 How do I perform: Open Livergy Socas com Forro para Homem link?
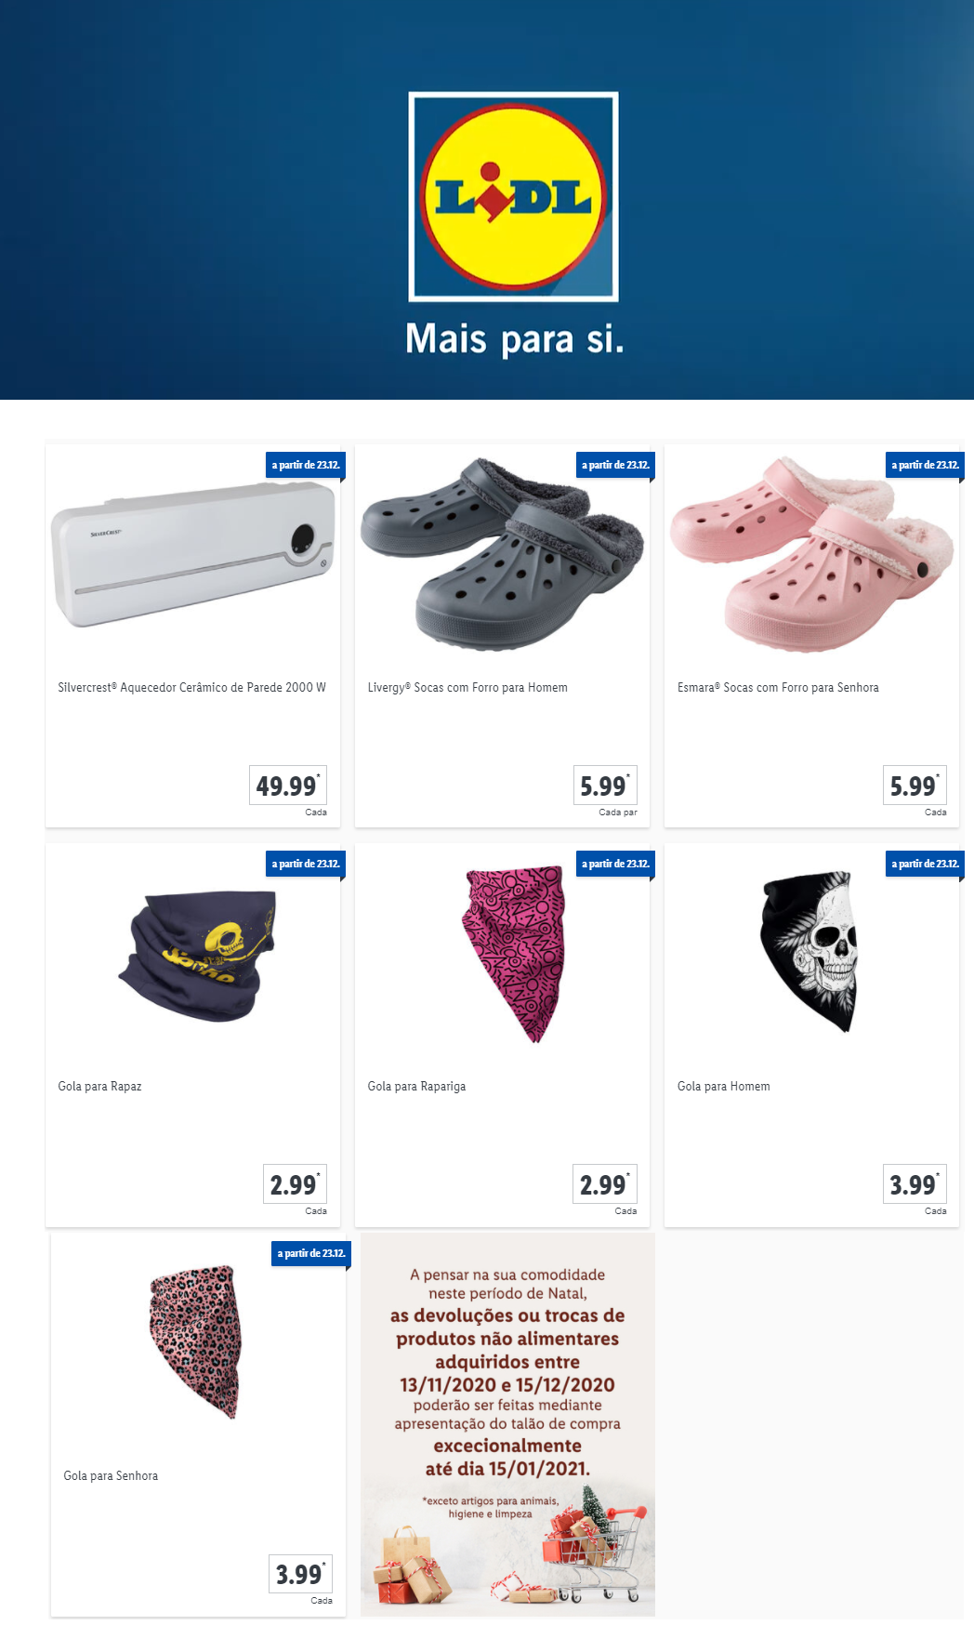[x=467, y=688]
